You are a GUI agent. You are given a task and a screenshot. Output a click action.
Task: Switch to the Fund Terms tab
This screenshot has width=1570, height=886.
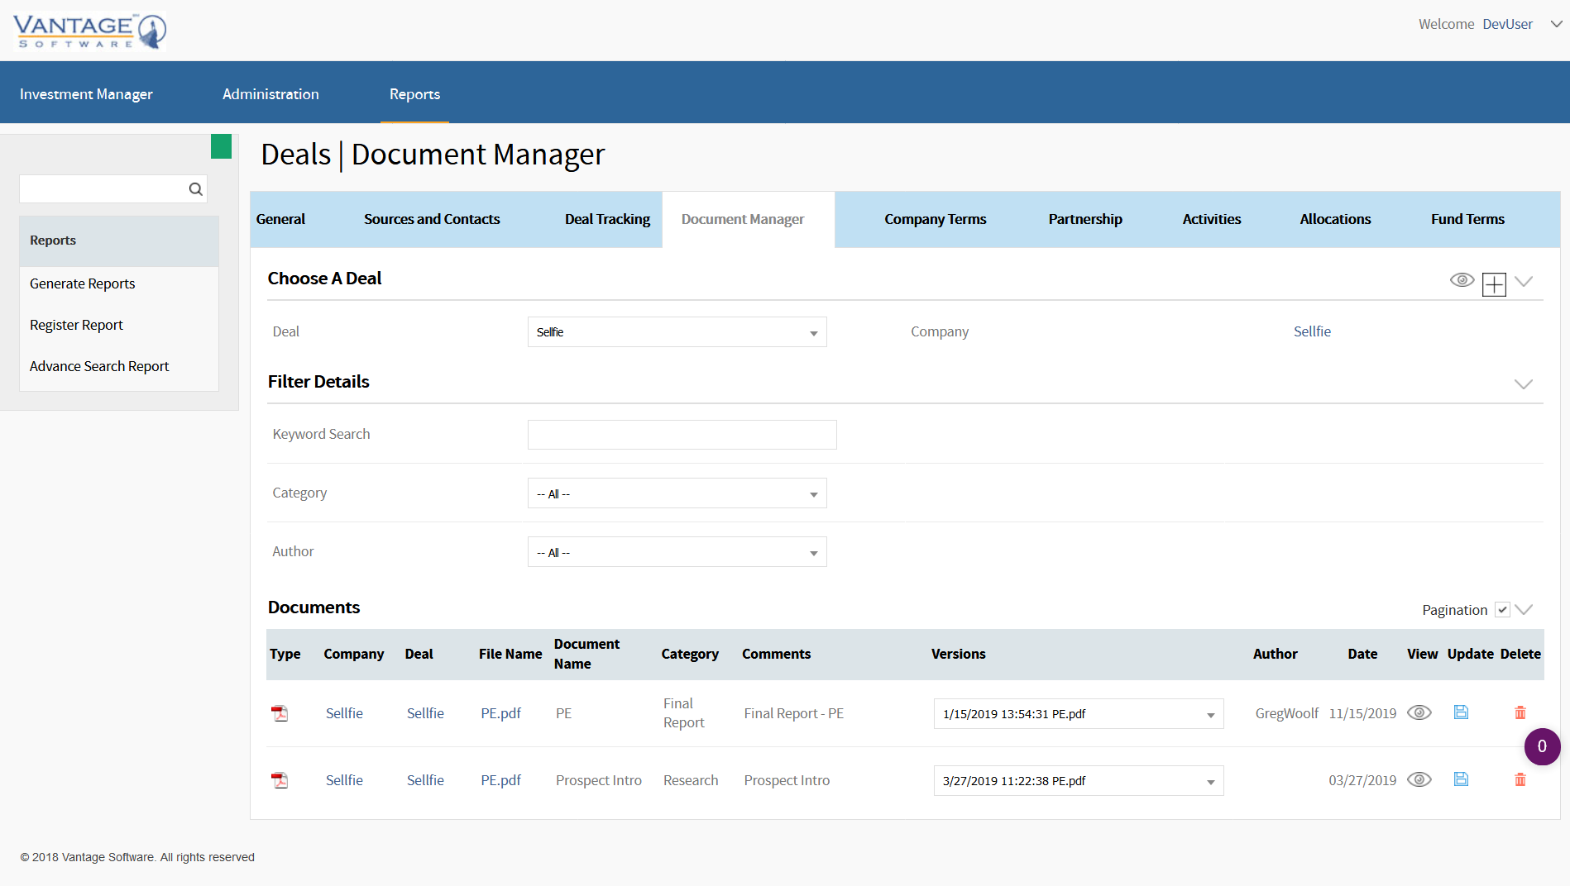[1467, 219]
